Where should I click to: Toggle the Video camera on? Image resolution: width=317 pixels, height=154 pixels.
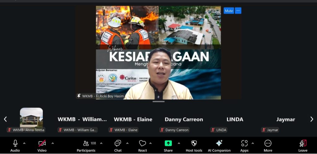42,143
